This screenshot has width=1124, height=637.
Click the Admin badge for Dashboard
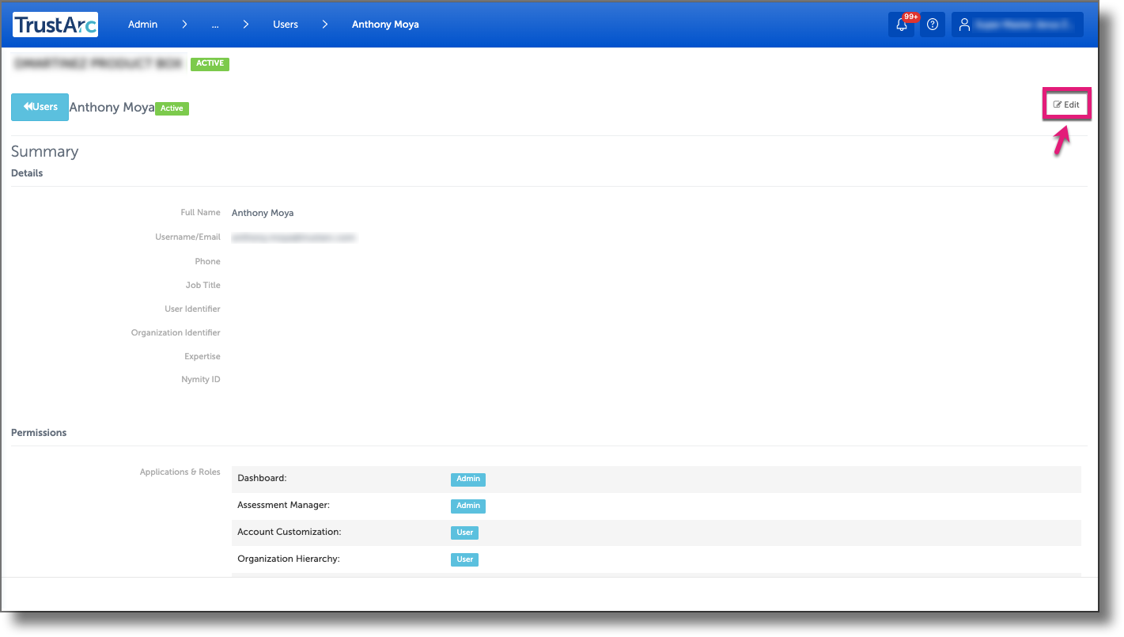coord(468,479)
